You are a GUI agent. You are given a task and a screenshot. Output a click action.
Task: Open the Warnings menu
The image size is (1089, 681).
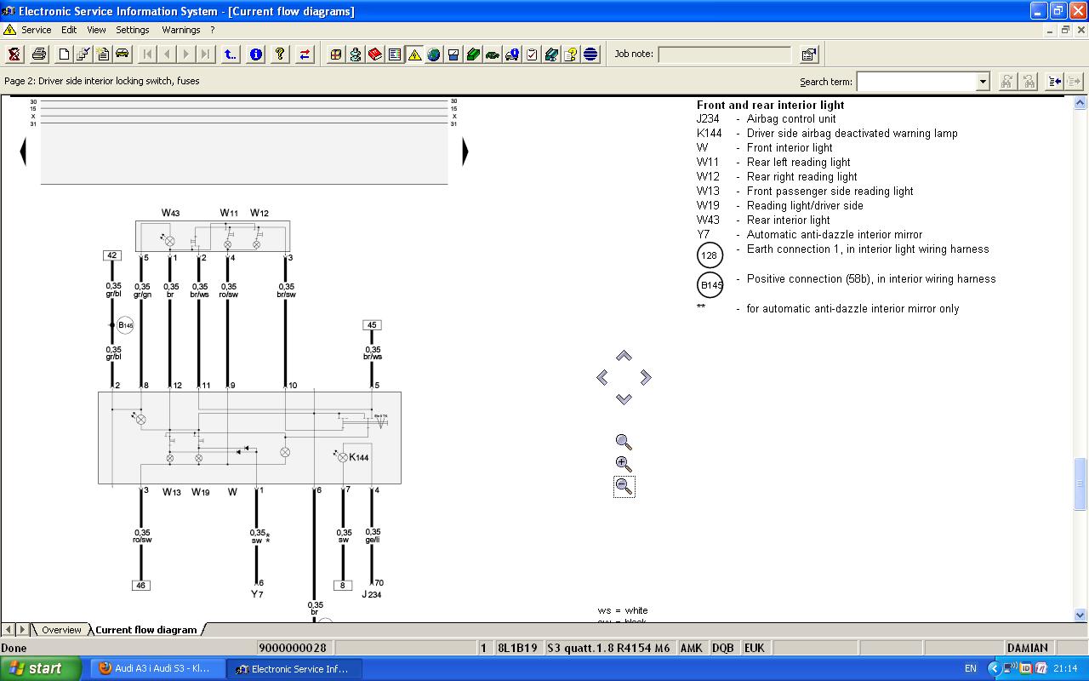click(x=181, y=30)
